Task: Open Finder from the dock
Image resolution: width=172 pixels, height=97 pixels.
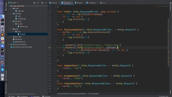Action: tap(2, 16)
